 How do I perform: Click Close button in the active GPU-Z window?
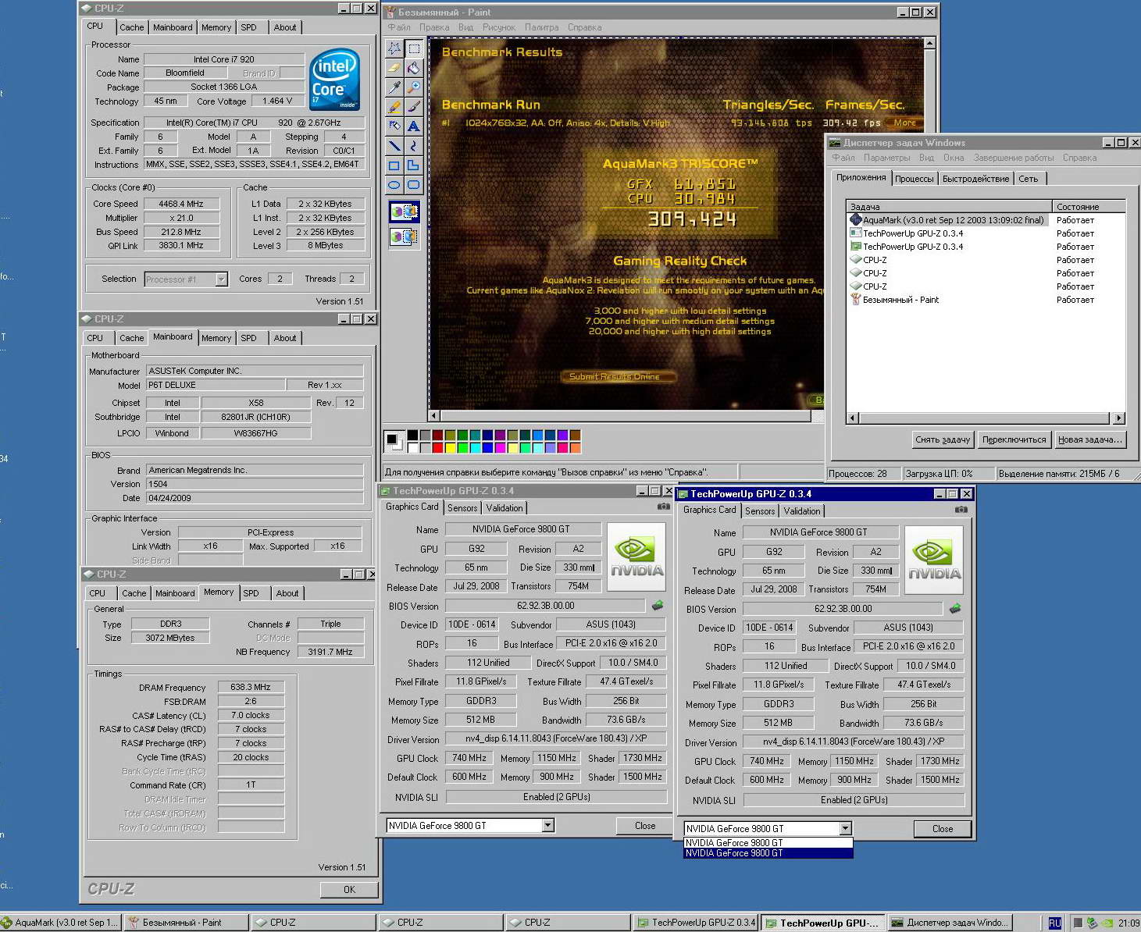click(x=943, y=829)
